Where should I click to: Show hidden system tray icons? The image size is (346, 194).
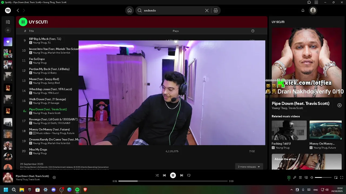pyautogui.click(x=291, y=190)
